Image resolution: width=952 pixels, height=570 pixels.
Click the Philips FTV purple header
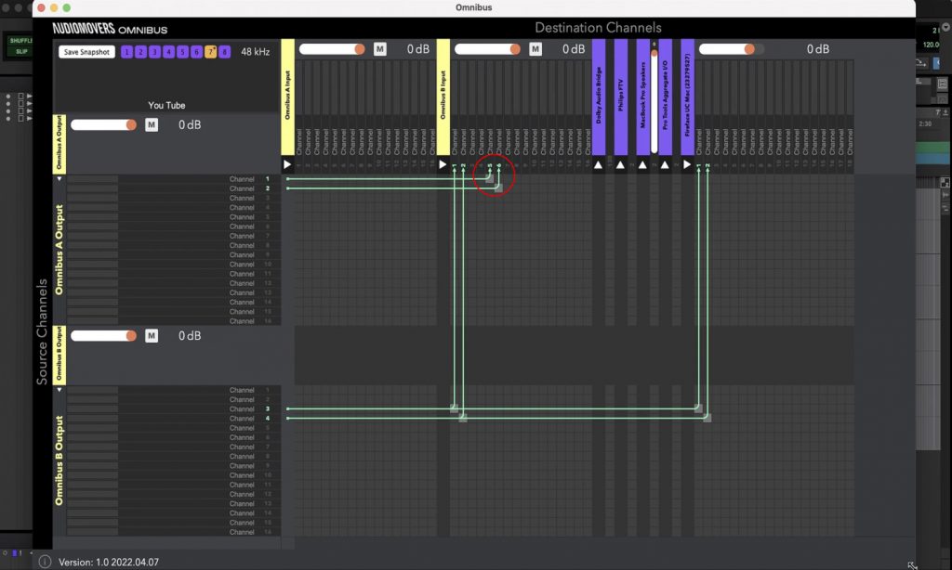pyautogui.click(x=620, y=97)
